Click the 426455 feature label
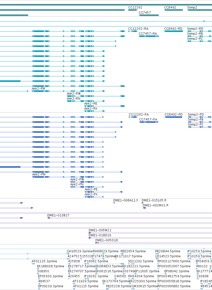The image size is (212, 290). 74,276
